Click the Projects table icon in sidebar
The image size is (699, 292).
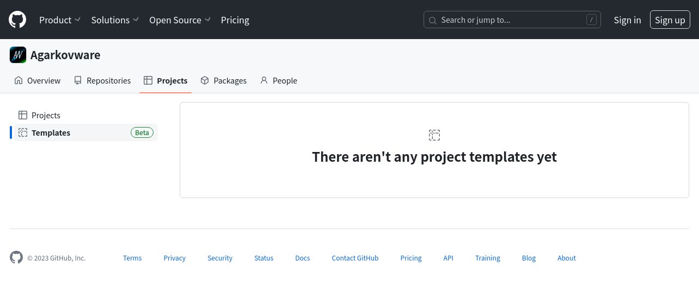click(23, 115)
